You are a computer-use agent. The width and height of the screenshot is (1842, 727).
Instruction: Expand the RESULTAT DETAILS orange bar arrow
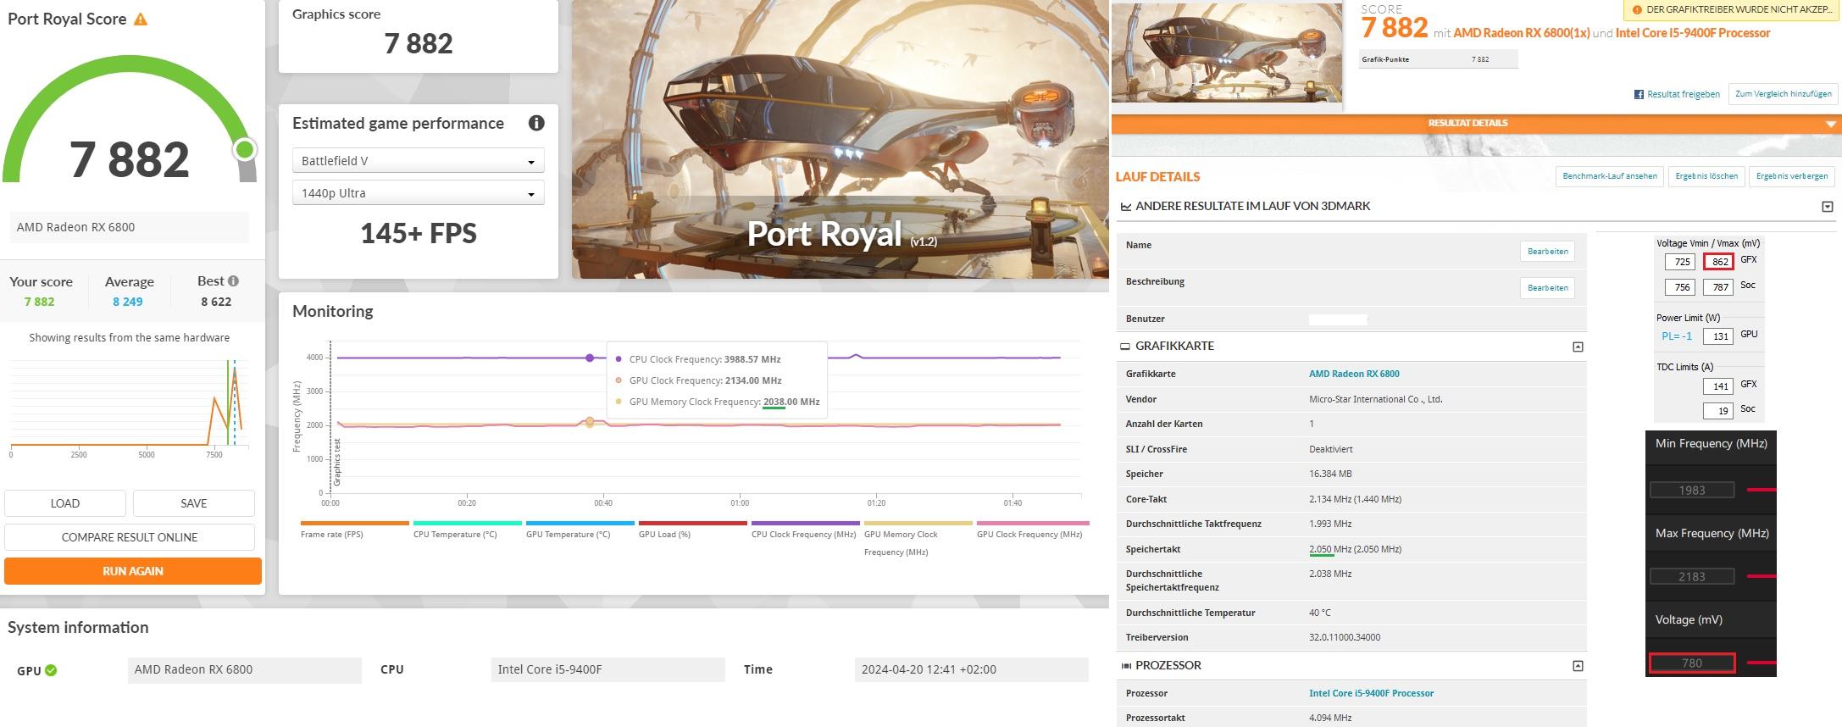click(1831, 124)
